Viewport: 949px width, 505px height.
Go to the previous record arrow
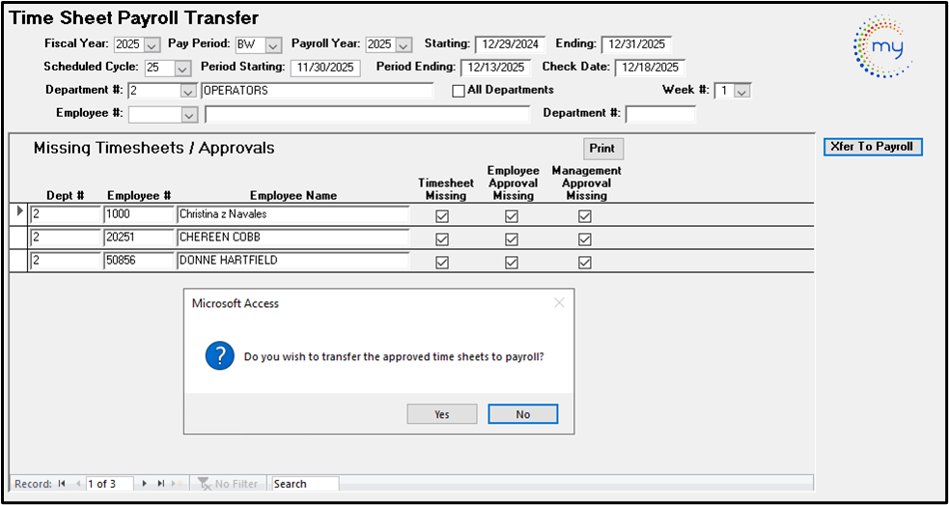[x=77, y=484]
